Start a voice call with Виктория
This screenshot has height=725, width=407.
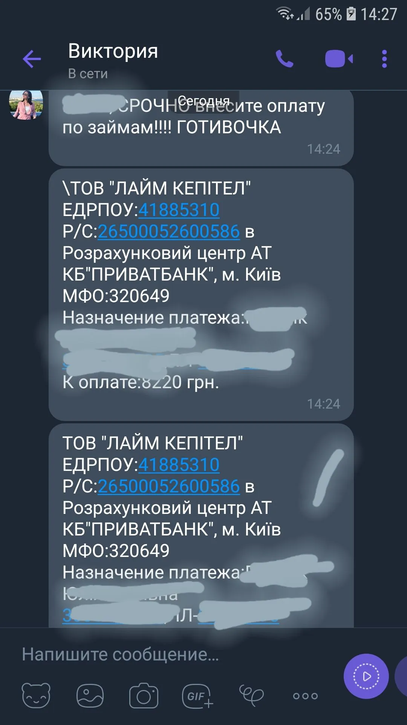[x=285, y=59]
